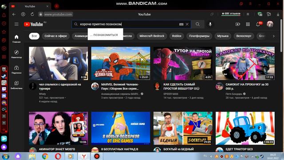Go to Главная in the left sidebar
Screen dimensions: 284x160
16,39
